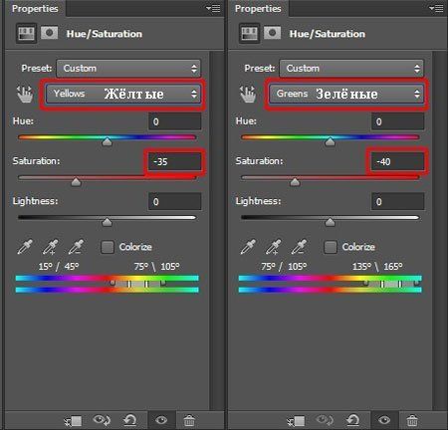The height and width of the screenshot is (430, 448).
Task: Pick the Add to Sample eyedropper in Yellows panel
Action: click(x=51, y=247)
